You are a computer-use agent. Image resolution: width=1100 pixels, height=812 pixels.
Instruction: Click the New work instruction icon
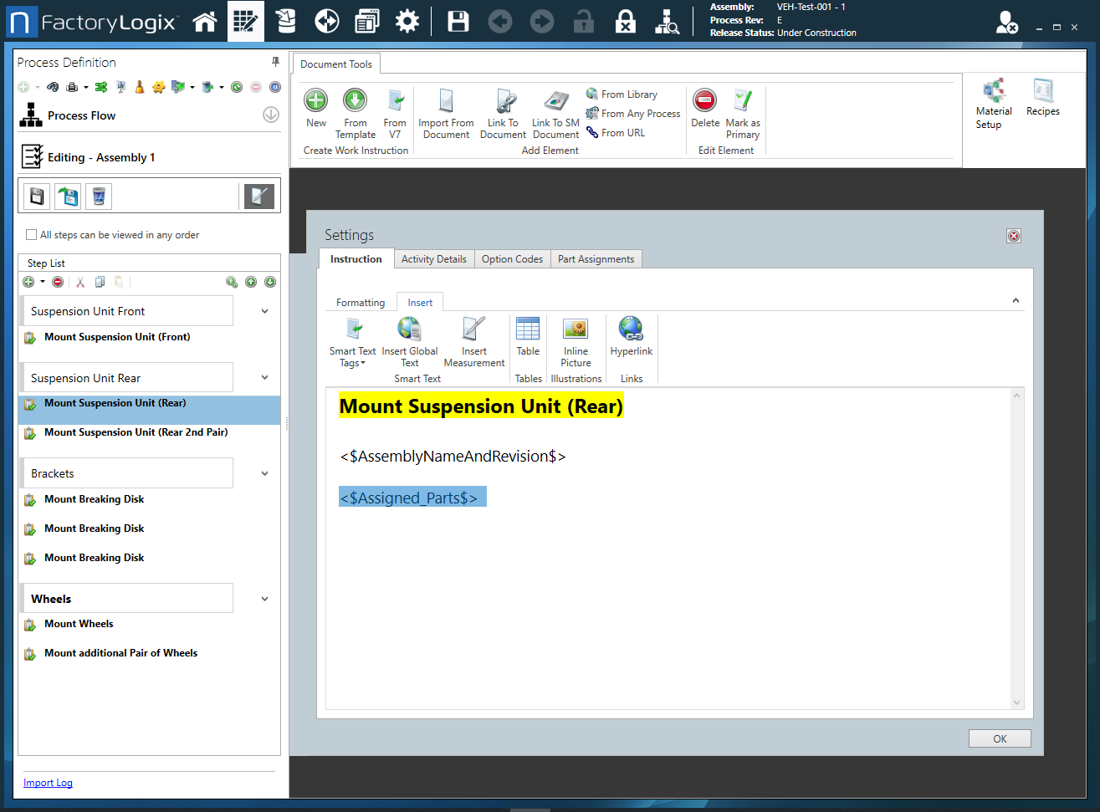click(316, 101)
